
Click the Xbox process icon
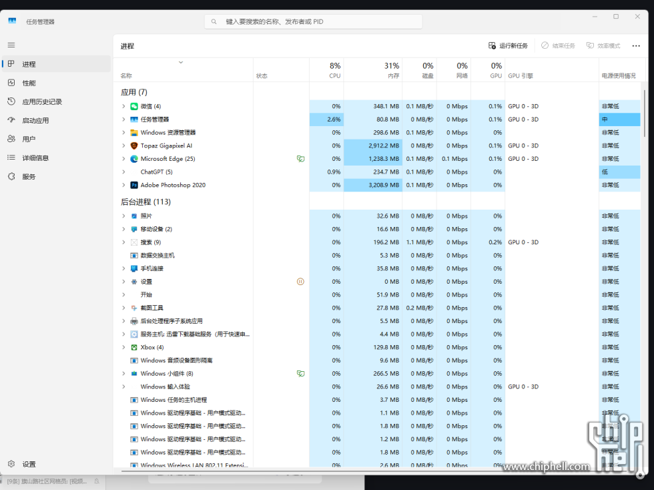coord(134,347)
